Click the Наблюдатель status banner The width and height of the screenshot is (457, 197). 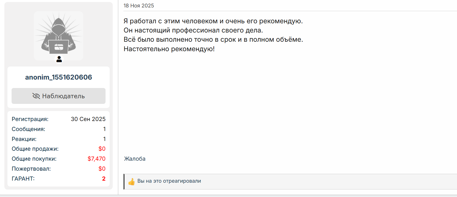point(59,96)
